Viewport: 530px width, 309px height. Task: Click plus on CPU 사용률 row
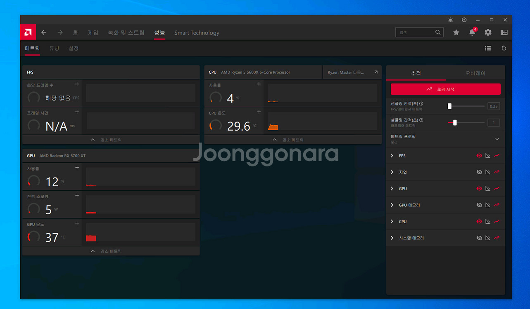pos(259,84)
